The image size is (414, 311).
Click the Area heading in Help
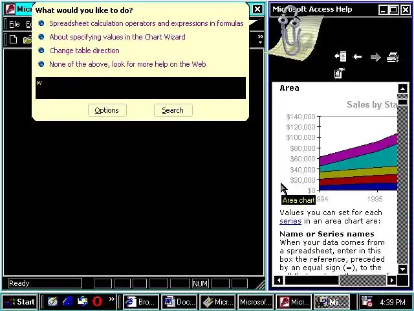[x=289, y=88]
